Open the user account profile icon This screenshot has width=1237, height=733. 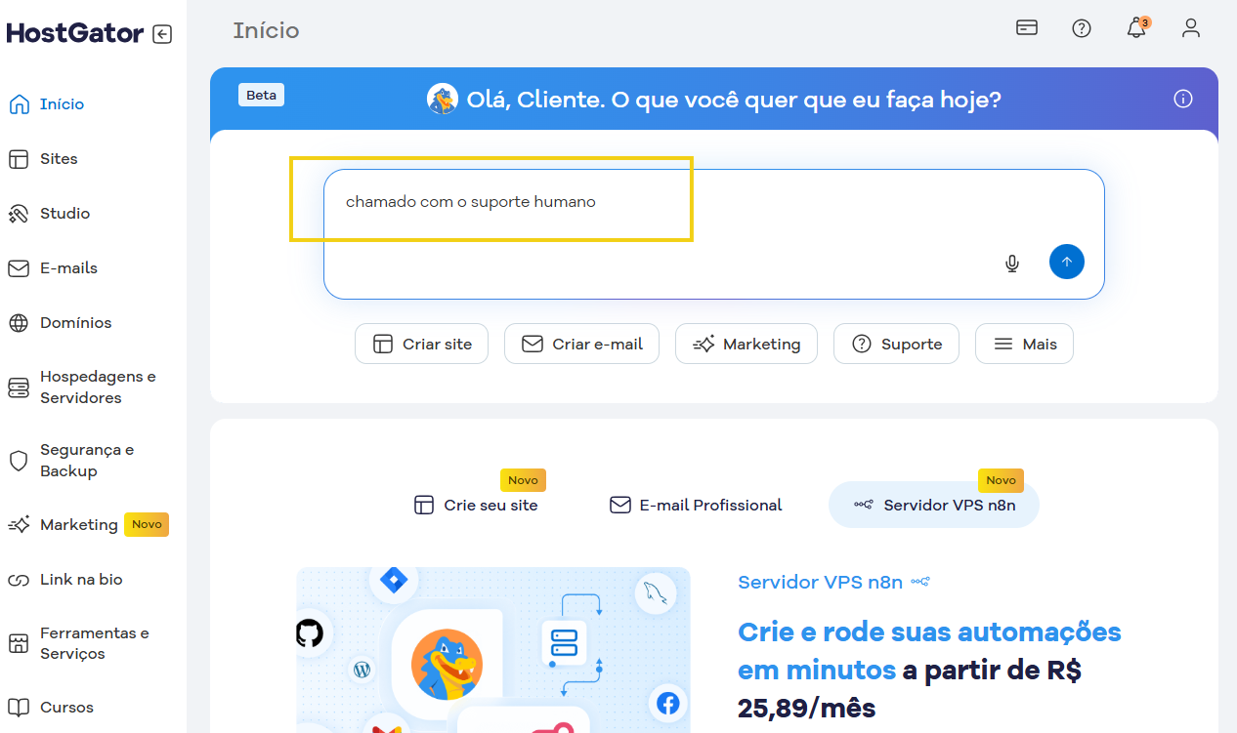(x=1190, y=28)
